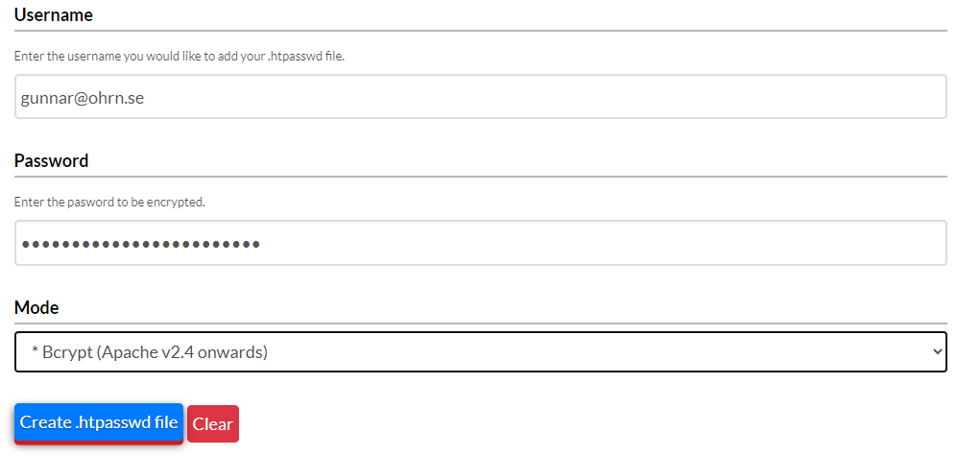Click the gunnar@ohrn.se text in Username field
This screenshot has height=456, width=957.
(x=83, y=98)
